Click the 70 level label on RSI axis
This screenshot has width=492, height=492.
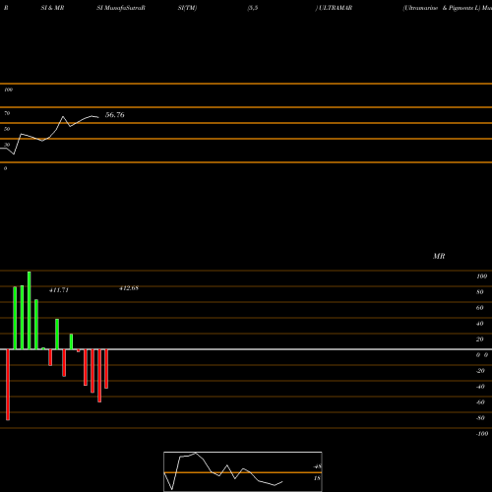pyautogui.click(x=7, y=113)
